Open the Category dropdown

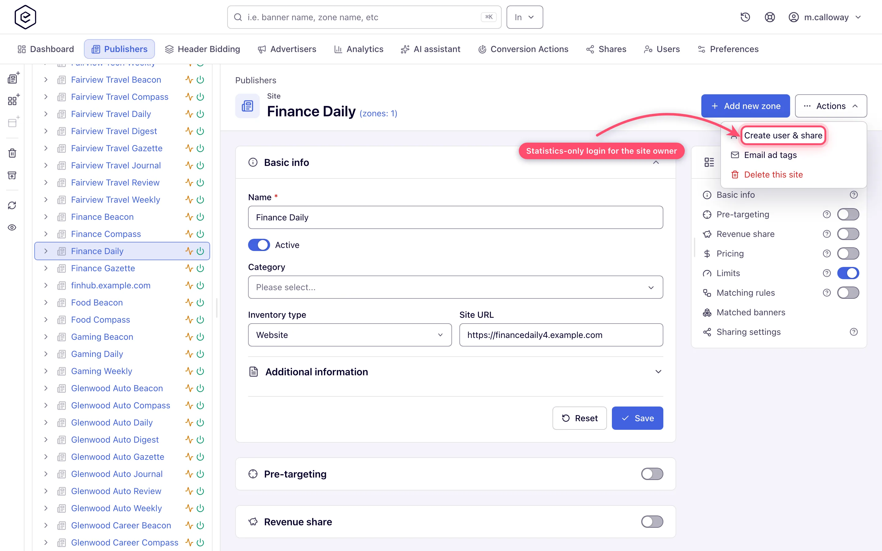[x=455, y=287]
